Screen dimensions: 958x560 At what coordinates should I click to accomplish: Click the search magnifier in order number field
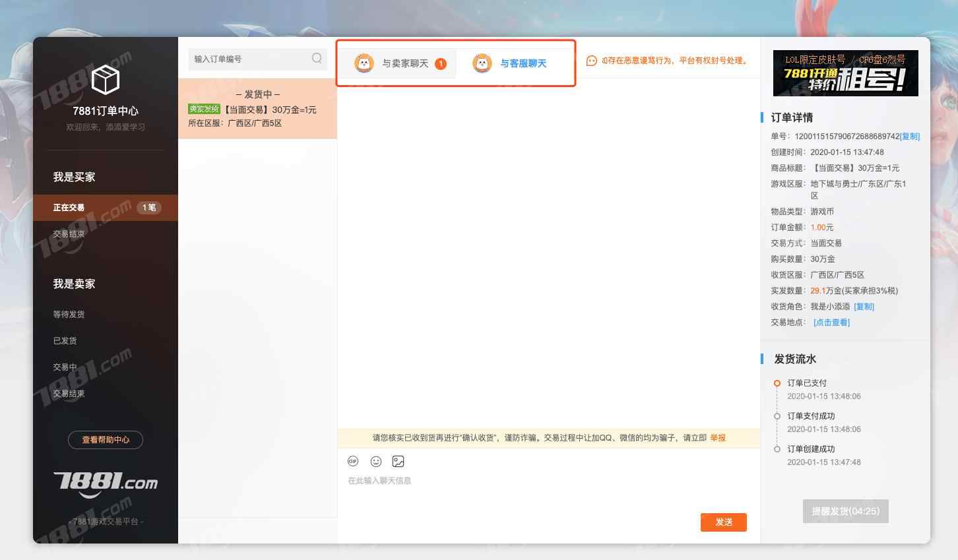click(x=317, y=58)
